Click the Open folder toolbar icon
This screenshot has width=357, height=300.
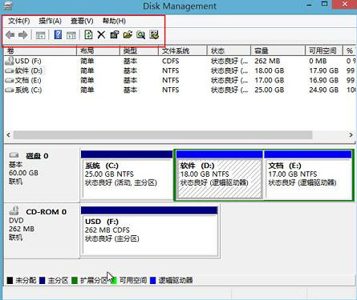pyautogui.click(x=128, y=34)
